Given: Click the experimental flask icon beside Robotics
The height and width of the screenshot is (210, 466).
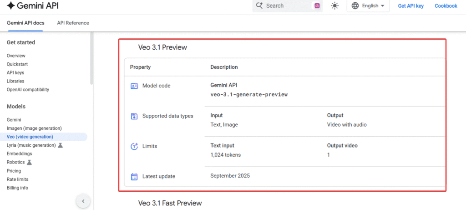Looking at the screenshot, I should 29,162.
